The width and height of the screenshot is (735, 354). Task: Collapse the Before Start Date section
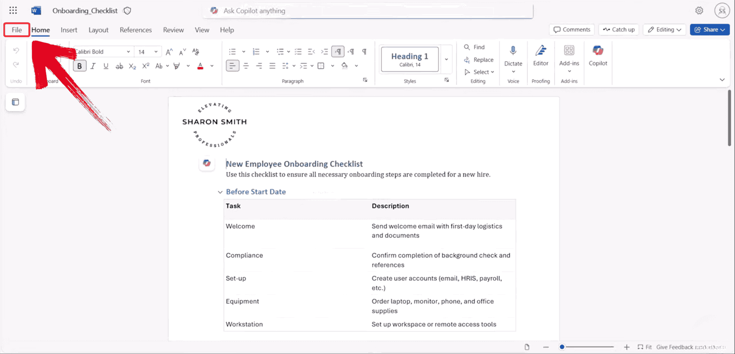point(220,192)
